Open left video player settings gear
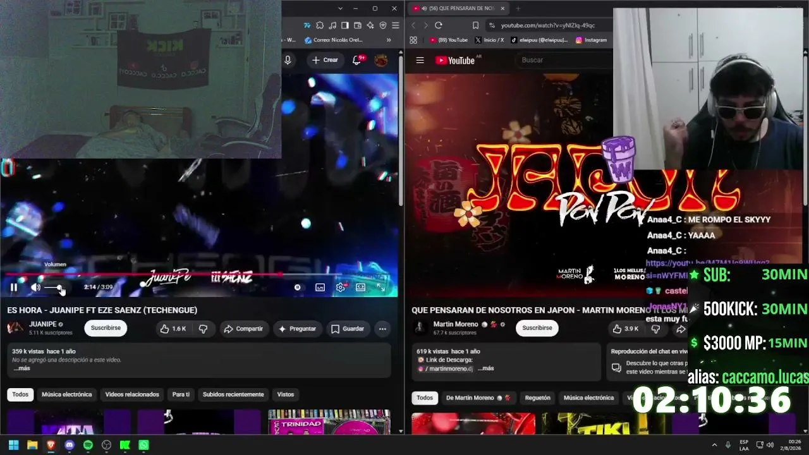Viewport: 809px width, 455px height. [340, 288]
